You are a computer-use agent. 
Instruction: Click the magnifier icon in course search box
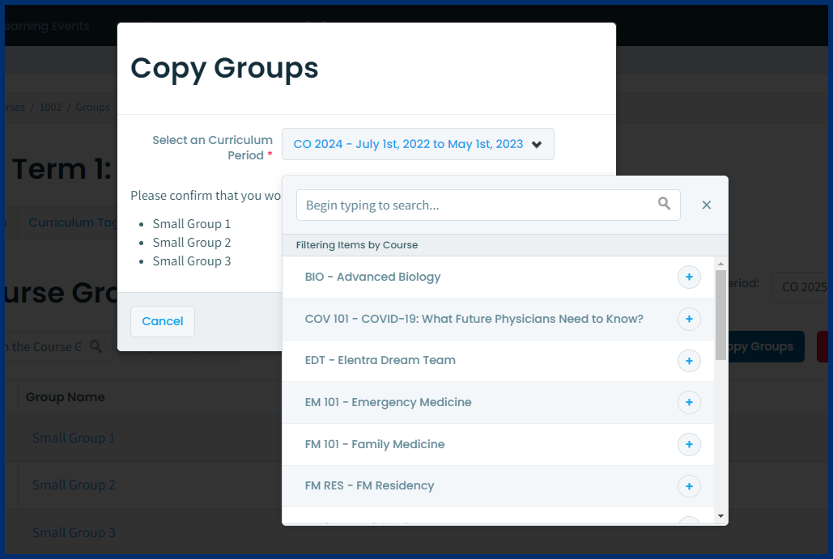pyautogui.click(x=664, y=203)
